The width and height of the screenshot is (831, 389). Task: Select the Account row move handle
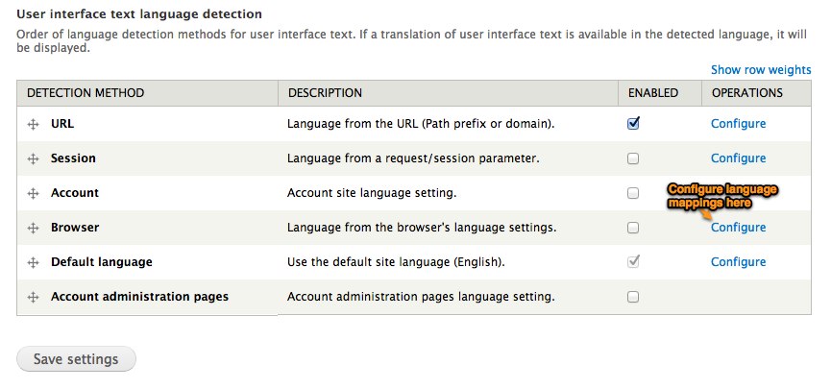pyautogui.click(x=33, y=193)
